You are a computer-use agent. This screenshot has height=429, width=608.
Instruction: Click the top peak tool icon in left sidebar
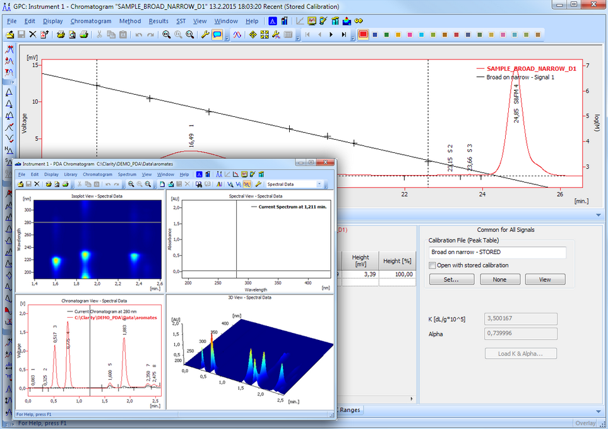click(9, 49)
